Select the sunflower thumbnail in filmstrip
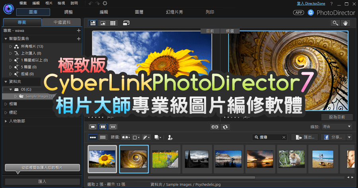 pyautogui.click(x=102, y=159)
